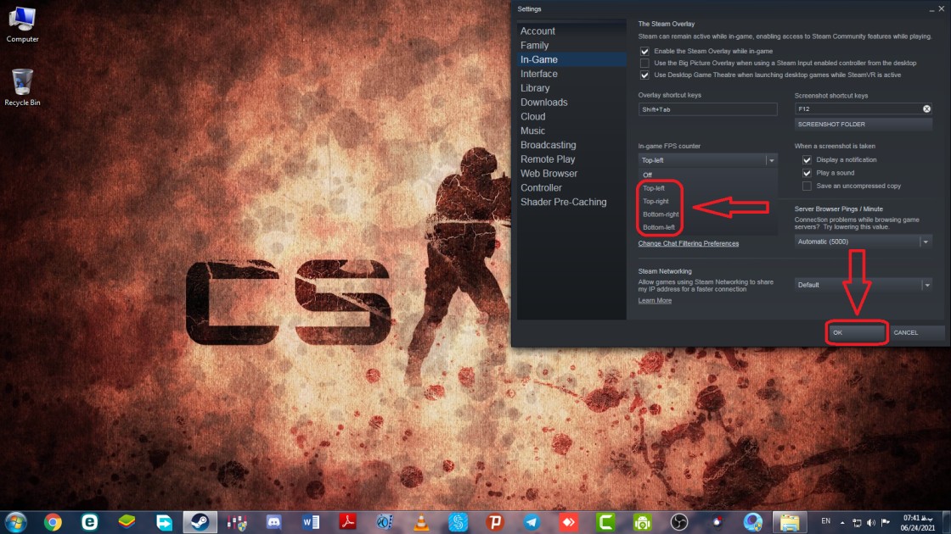Screen dimensions: 951x534
Task: Open Camtasia from the taskbar
Action: [606, 522]
